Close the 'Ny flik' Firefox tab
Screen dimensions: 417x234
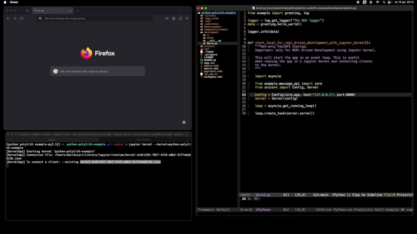70,11
